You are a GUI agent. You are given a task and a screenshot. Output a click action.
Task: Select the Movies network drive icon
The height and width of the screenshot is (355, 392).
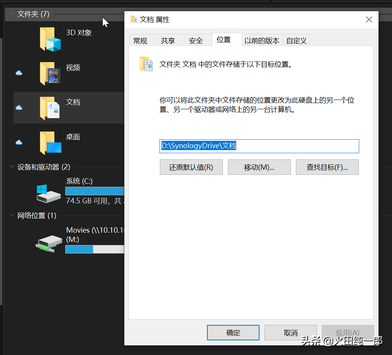49,243
